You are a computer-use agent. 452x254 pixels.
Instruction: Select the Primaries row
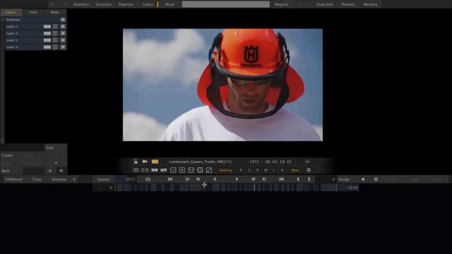pos(36,20)
